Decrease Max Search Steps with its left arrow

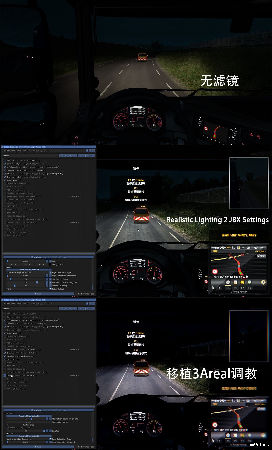(47, 279)
